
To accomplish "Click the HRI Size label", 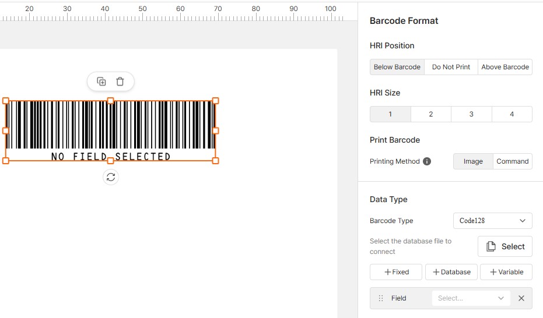I will 385,93.
